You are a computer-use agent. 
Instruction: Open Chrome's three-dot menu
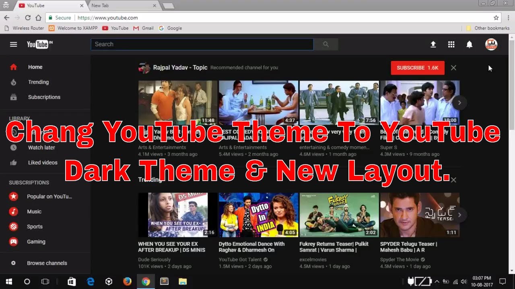[x=509, y=18]
